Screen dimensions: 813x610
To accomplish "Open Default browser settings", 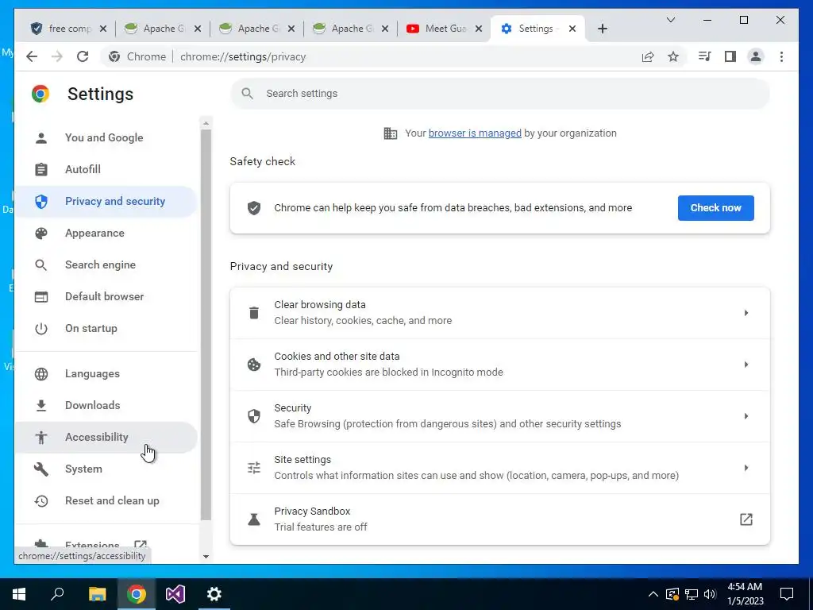I will pos(106,297).
